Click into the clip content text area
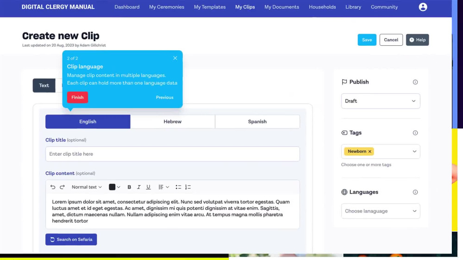The image size is (463, 260). tap(172, 211)
